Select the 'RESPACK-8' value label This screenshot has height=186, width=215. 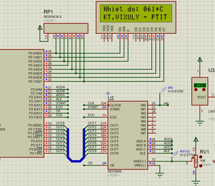click(x=52, y=17)
